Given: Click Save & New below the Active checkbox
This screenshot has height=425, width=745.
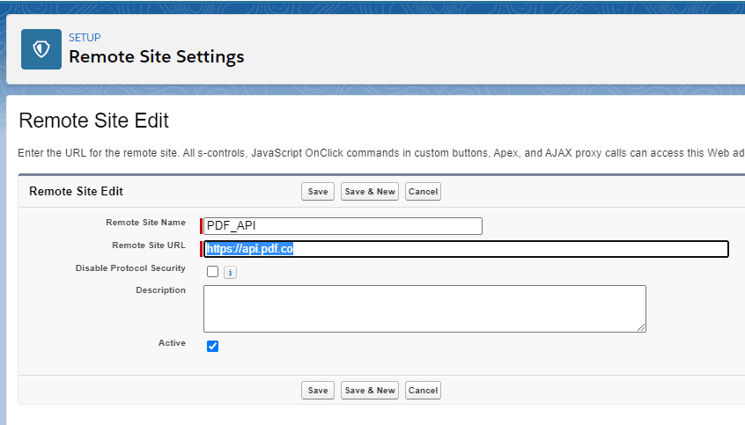Looking at the screenshot, I should (370, 391).
